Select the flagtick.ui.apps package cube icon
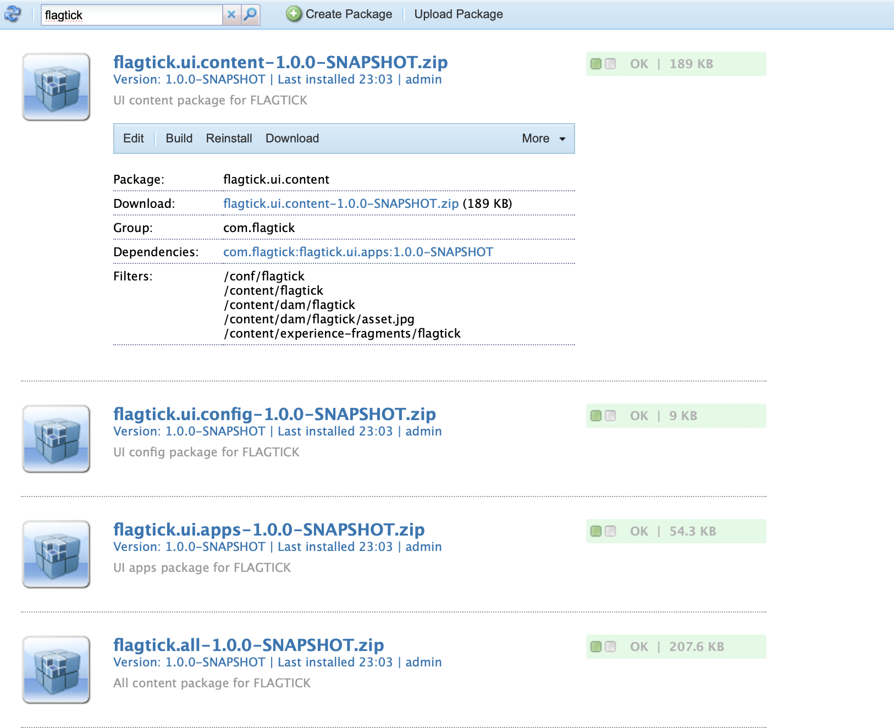This screenshot has width=894, height=728. pyautogui.click(x=56, y=554)
